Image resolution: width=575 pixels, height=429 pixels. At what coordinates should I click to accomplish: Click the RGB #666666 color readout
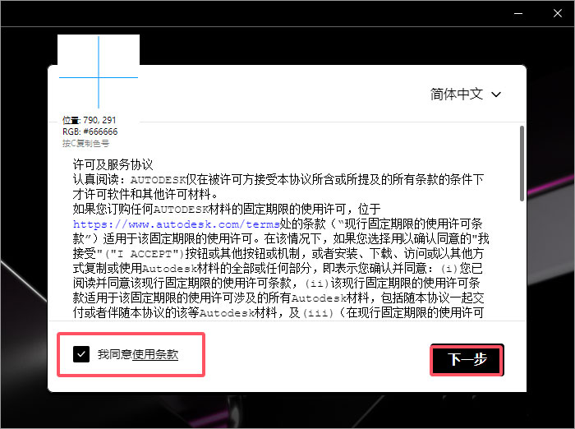(90, 131)
